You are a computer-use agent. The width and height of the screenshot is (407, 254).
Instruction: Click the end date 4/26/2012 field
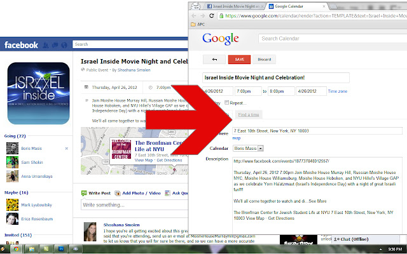tap(311, 91)
